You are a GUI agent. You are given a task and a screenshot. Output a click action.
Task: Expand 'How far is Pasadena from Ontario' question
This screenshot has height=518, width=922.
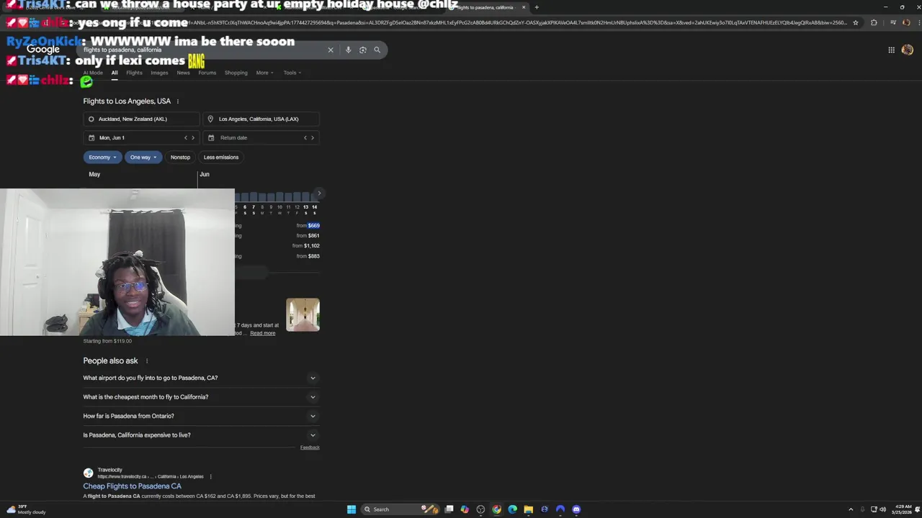coord(201,416)
